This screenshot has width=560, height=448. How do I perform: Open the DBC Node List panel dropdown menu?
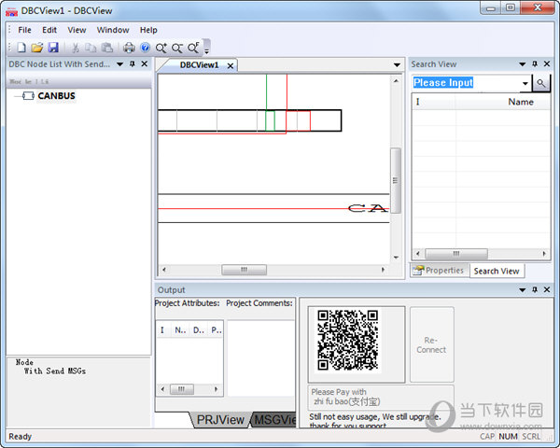(x=120, y=64)
